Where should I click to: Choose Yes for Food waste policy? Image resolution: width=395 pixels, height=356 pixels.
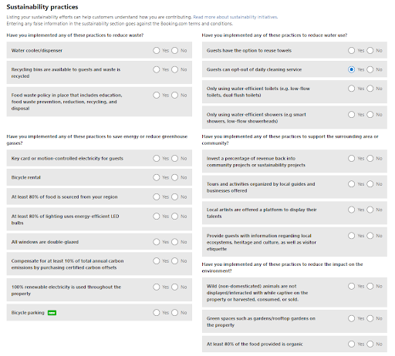point(157,95)
